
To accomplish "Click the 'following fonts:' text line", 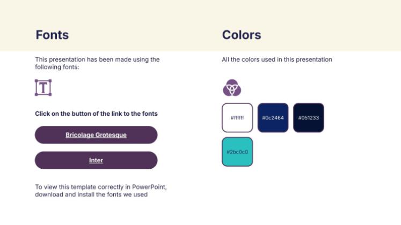I will (x=57, y=67).
